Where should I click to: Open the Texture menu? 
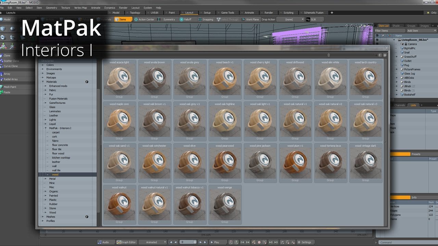click(65, 8)
